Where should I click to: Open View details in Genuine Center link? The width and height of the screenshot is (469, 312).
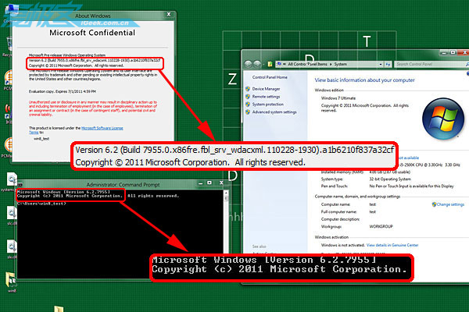click(392, 245)
